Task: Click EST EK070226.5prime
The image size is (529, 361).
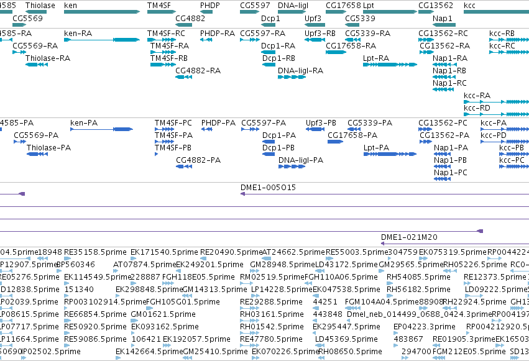Action: click(x=285, y=352)
